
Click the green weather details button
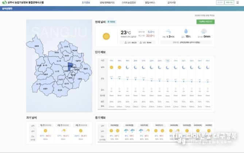point(206,22)
